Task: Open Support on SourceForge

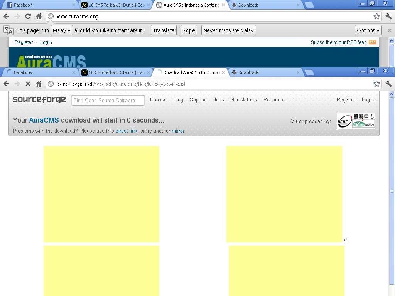Action: (198, 100)
